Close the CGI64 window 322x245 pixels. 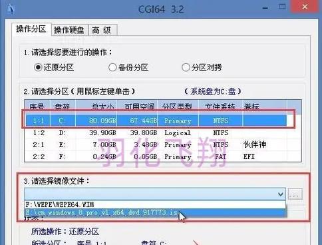[x=305, y=7]
